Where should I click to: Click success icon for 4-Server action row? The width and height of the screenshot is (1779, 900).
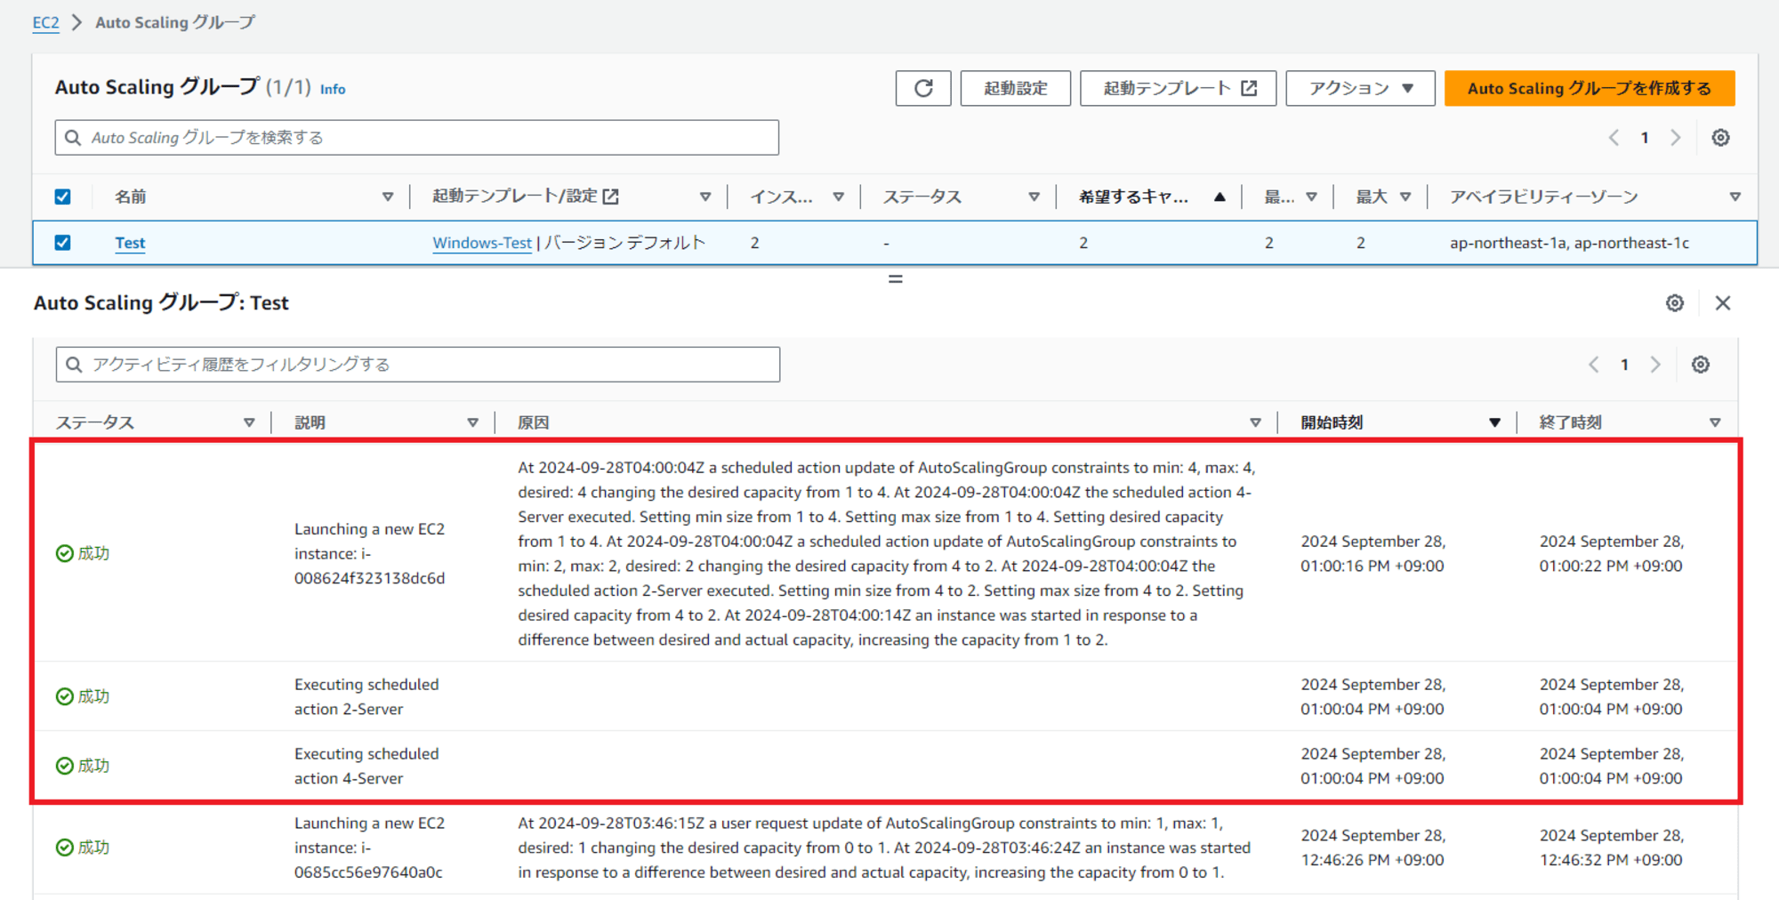coord(65,766)
